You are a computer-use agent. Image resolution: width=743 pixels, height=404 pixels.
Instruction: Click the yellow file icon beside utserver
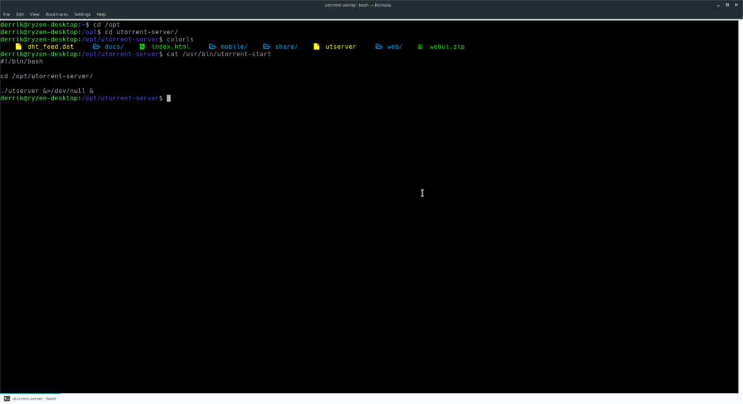pos(316,46)
